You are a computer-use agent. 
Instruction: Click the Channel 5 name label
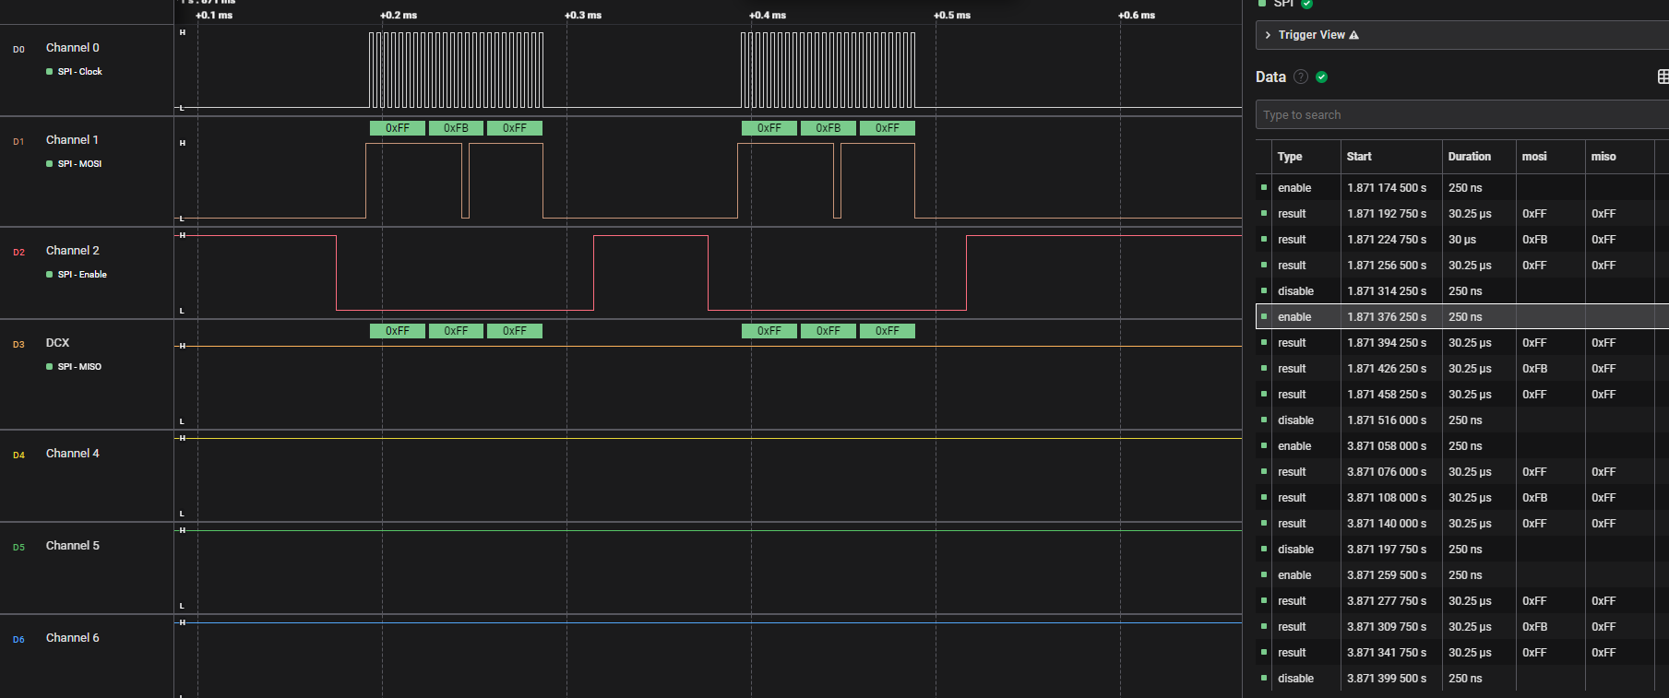coord(73,546)
